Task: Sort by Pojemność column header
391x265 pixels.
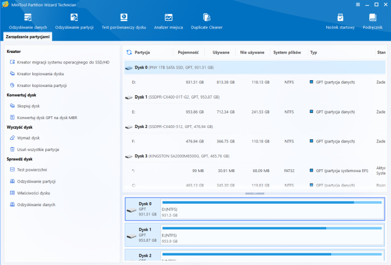Action: pyautogui.click(x=188, y=52)
